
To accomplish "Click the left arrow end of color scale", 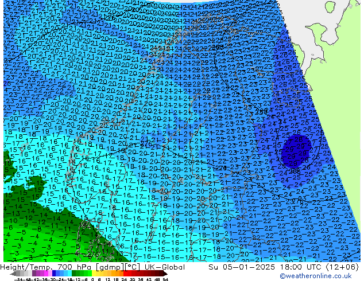I will point(13,274).
